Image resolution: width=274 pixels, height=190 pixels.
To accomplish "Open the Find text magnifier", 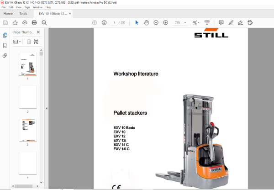I will coord(44,22).
